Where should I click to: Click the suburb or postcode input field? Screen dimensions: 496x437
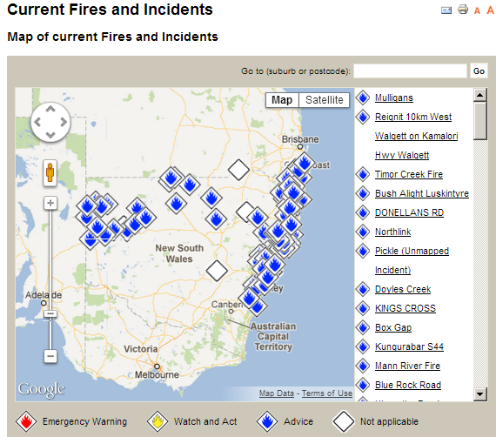coord(410,71)
